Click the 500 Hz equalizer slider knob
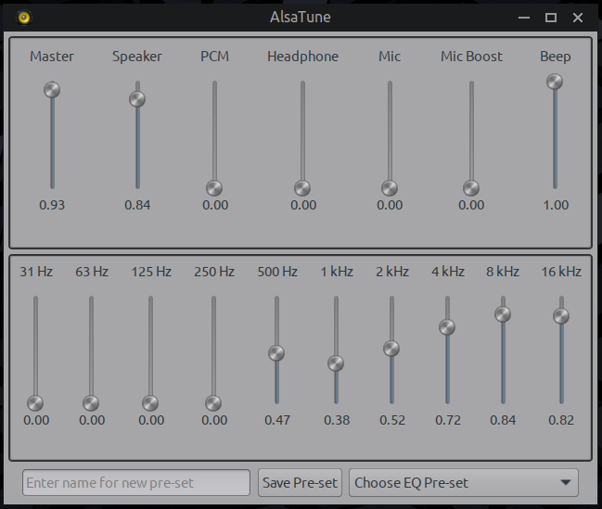 (276, 353)
